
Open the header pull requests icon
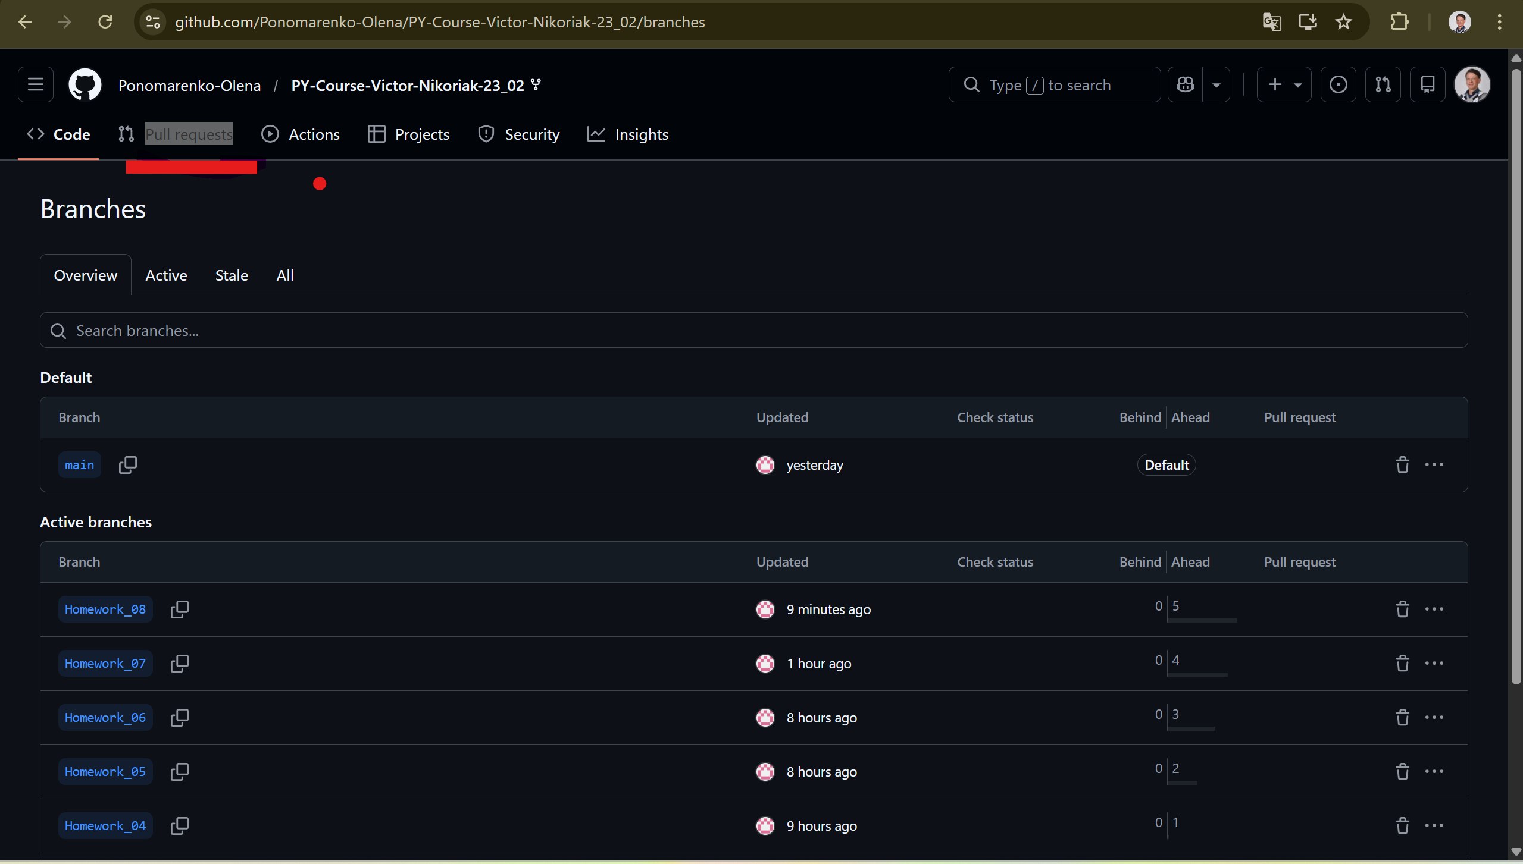point(1383,85)
